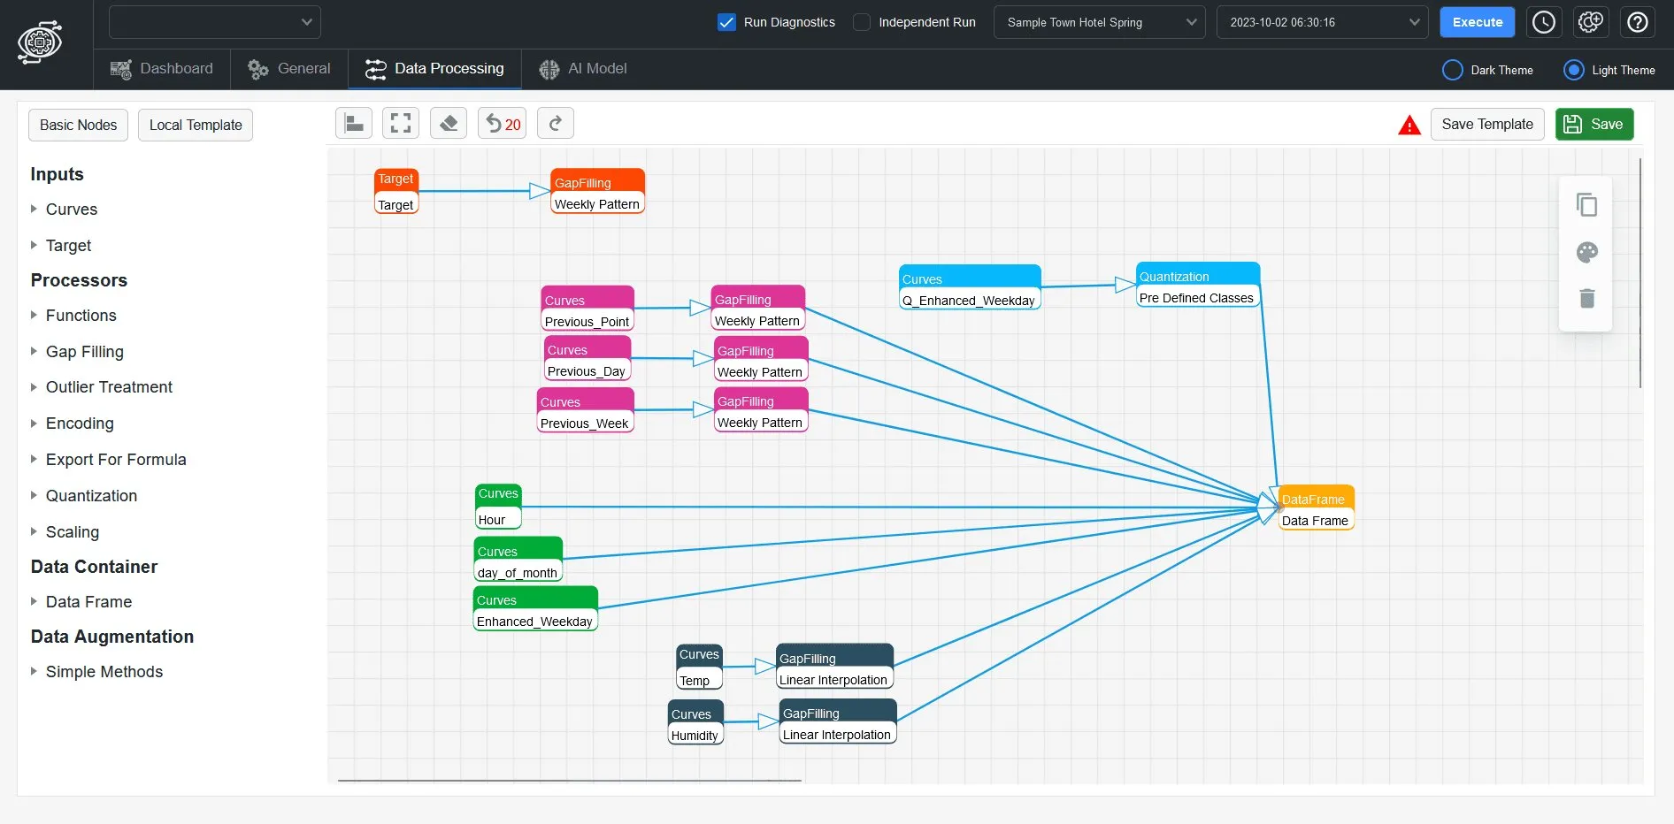Open the help question mark icon

(1637, 22)
